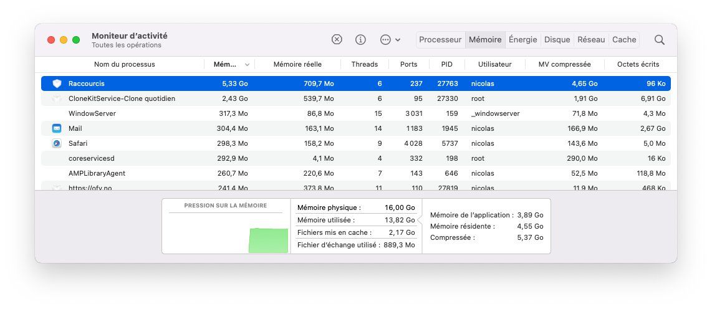Screen dimensions: 712x309
Task: Click the Safari compass icon in list
Action: tap(57, 143)
